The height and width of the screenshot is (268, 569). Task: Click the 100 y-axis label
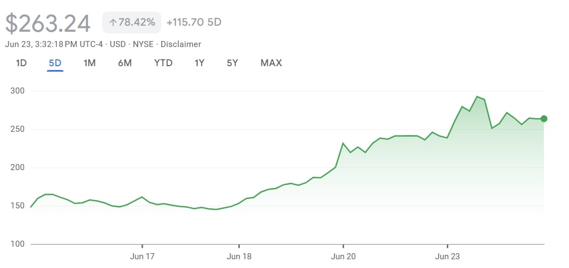tap(17, 244)
